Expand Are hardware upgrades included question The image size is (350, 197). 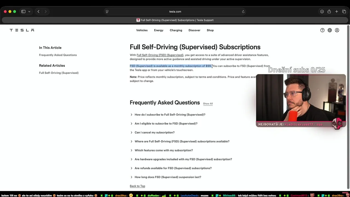[x=181, y=159]
